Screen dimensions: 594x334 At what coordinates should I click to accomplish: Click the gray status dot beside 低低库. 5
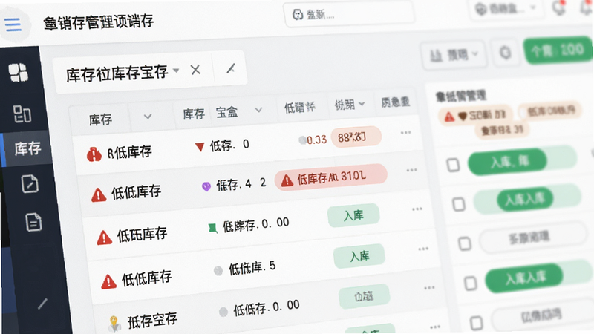tap(218, 271)
